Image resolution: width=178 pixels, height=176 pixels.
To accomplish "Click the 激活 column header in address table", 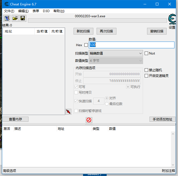I will 8,129.
